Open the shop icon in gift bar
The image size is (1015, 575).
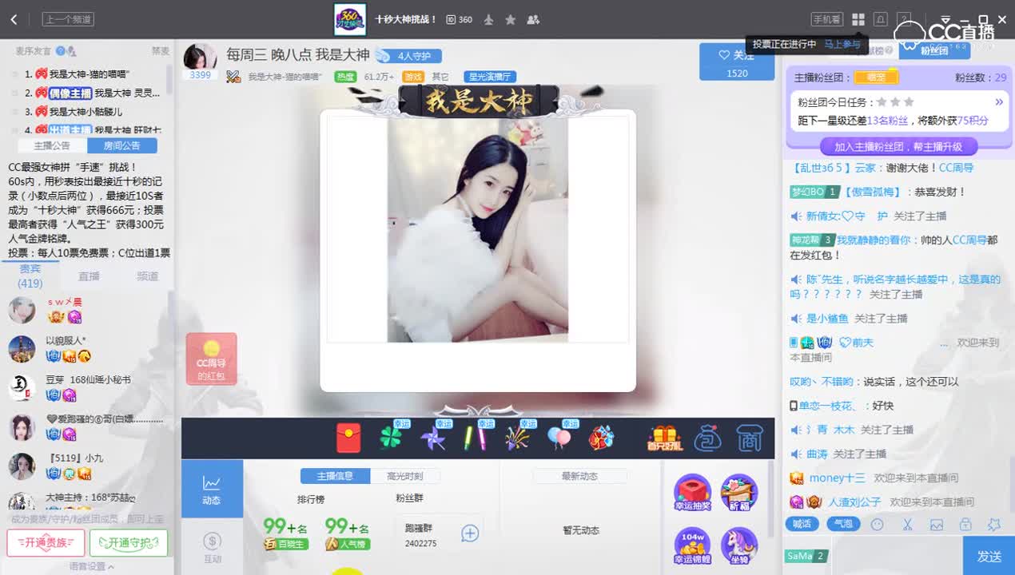point(749,438)
